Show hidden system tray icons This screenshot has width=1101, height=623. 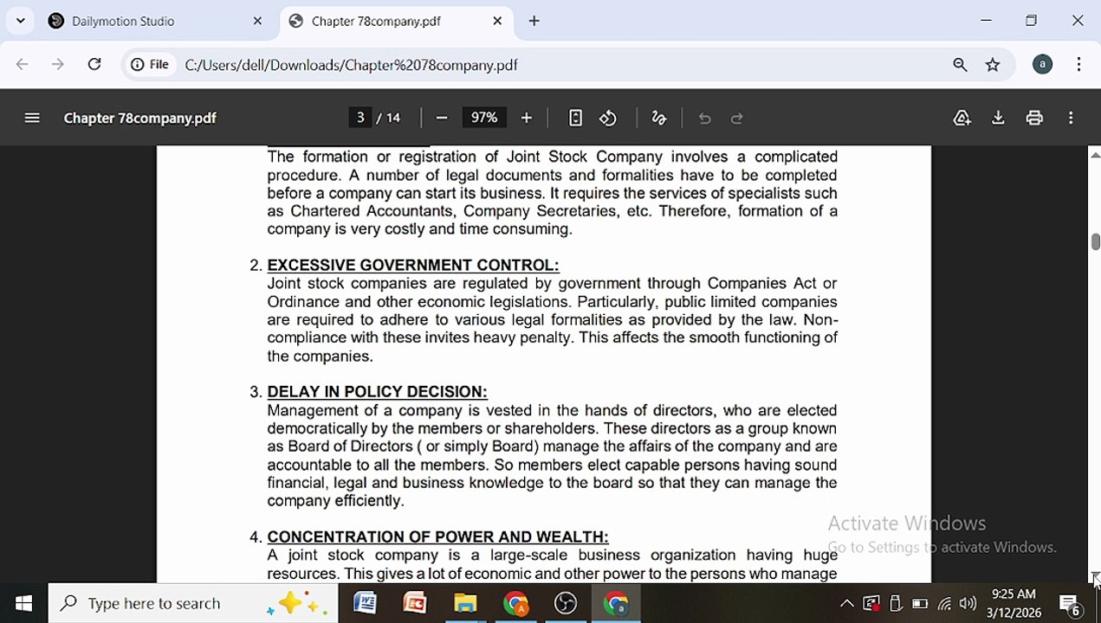tap(847, 603)
